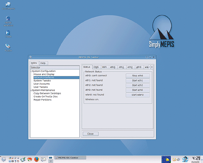
Task: Select Repair Partitions in tree
Action: tap(43, 100)
